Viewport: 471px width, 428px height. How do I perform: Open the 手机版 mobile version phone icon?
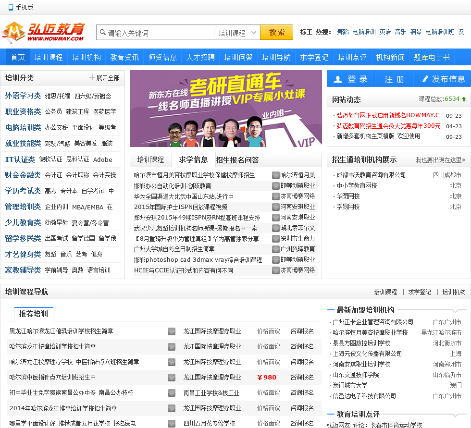(x=11, y=7)
